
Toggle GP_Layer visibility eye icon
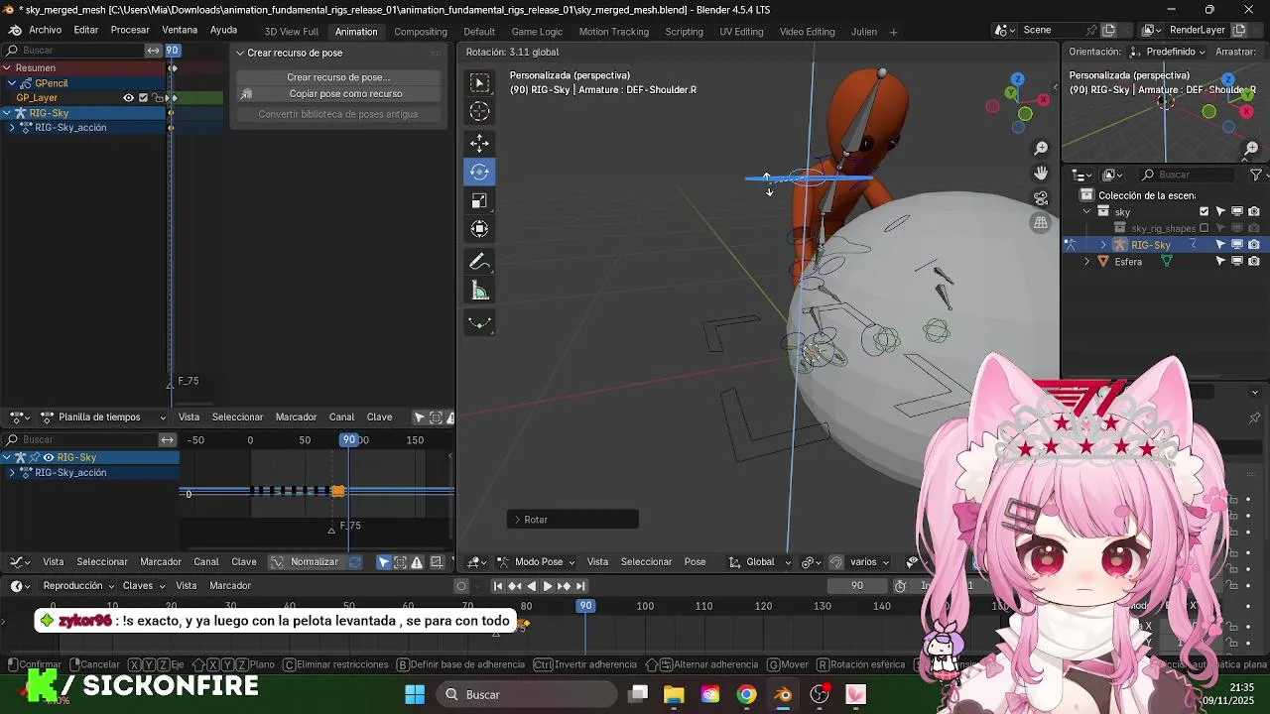tap(128, 97)
